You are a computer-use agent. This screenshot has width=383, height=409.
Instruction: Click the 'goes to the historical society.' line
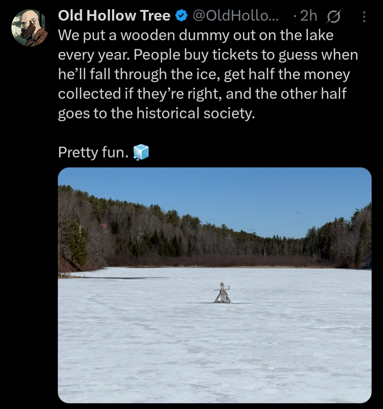(156, 113)
